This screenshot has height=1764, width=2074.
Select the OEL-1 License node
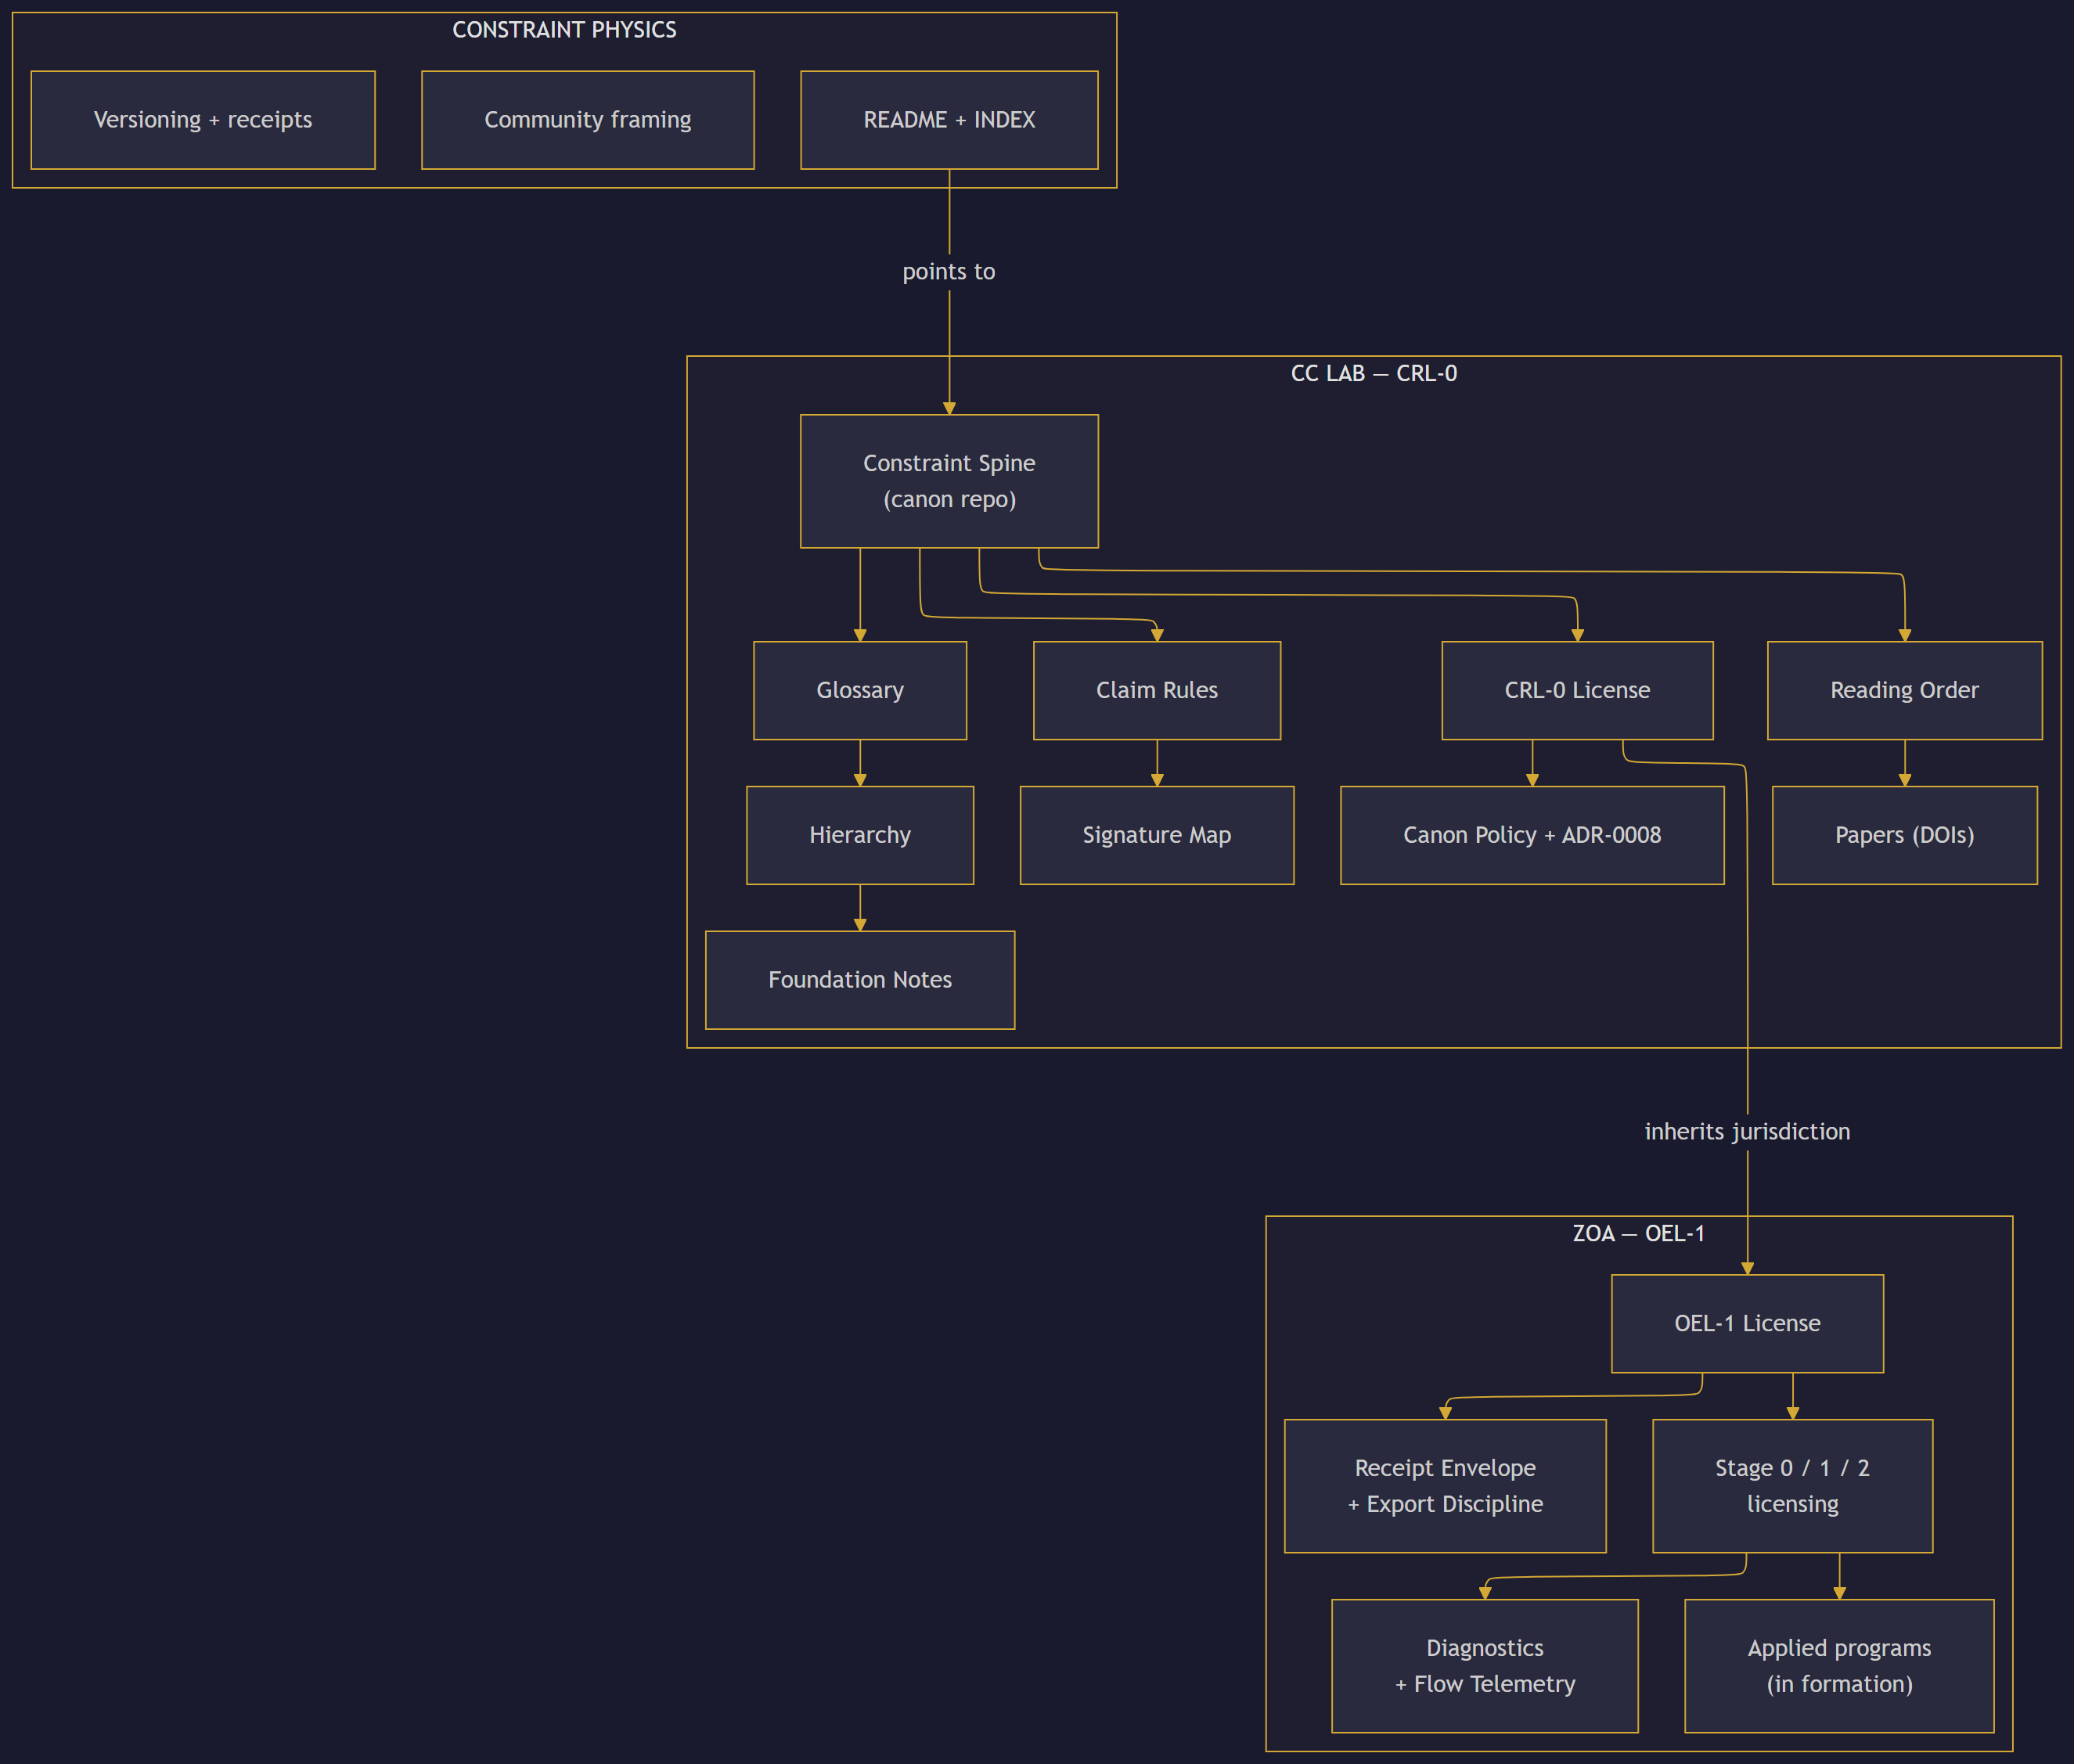[x=1747, y=1323]
